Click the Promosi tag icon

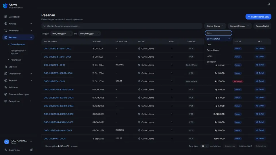6,80
